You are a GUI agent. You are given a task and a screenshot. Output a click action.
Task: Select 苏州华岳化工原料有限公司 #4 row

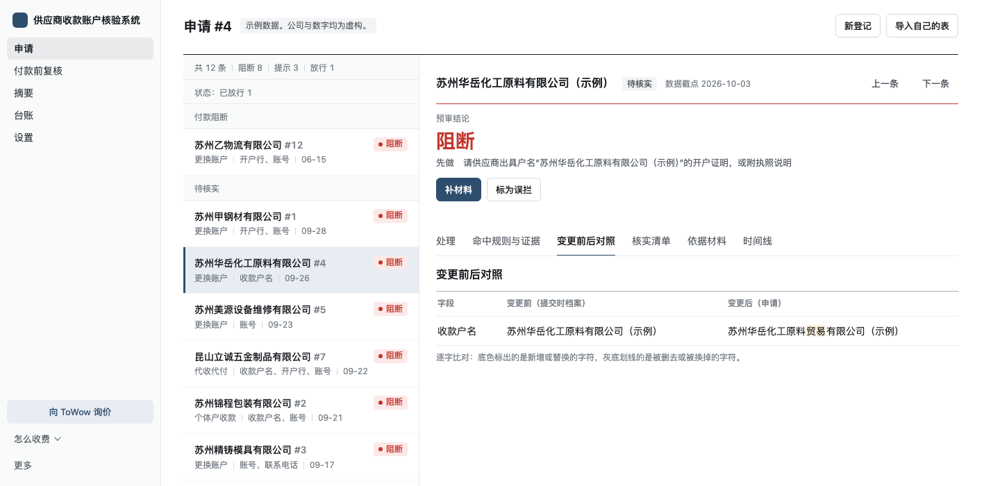tap(301, 270)
